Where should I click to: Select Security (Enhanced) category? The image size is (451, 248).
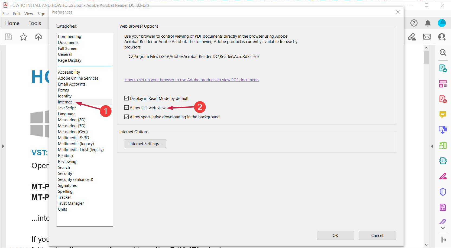click(x=75, y=180)
